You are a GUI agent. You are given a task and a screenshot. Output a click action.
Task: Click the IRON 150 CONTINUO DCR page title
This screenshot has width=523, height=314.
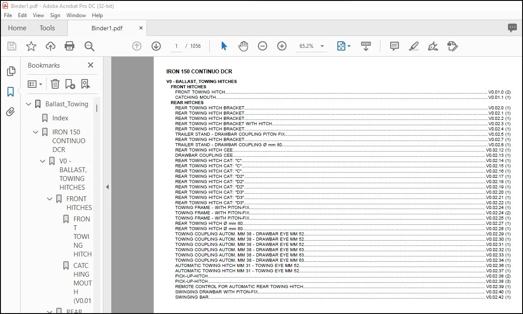pos(199,71)
